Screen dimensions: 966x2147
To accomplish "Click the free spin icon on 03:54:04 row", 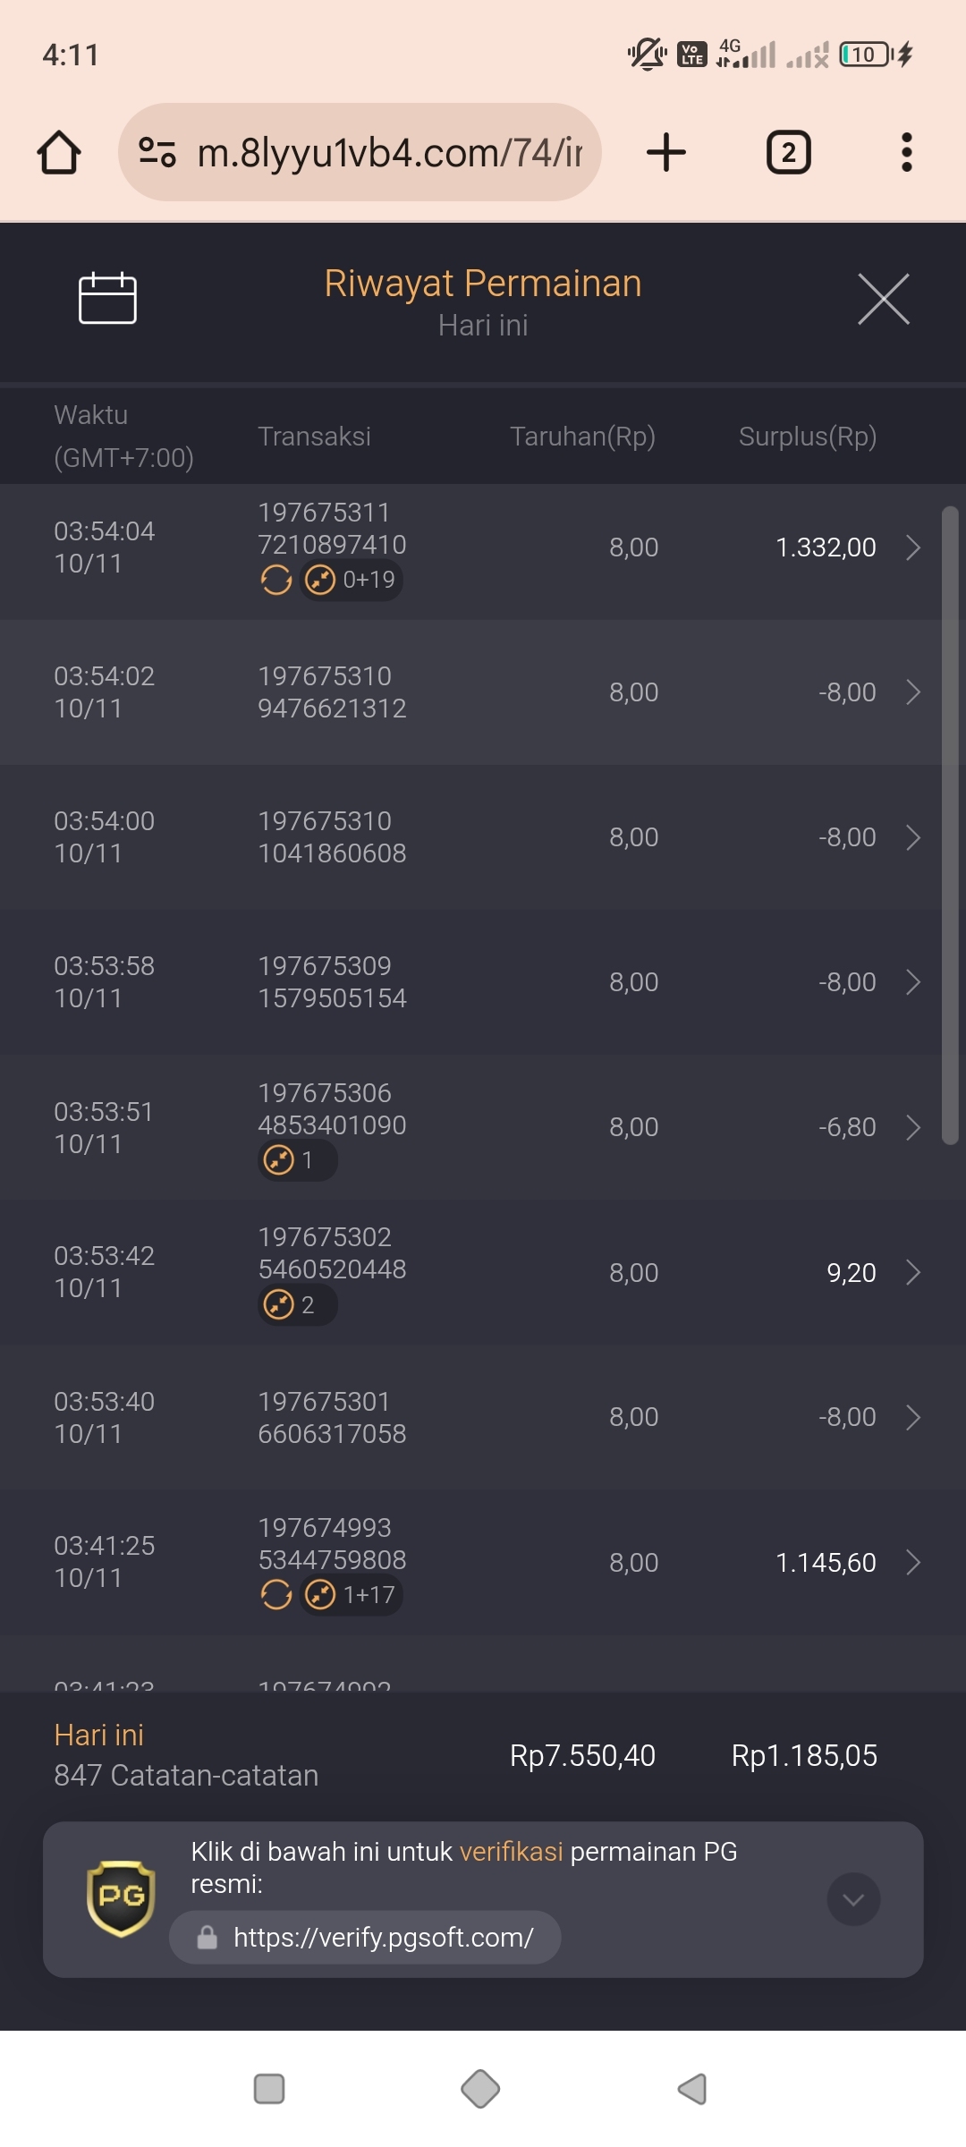I will click(276, 581).
